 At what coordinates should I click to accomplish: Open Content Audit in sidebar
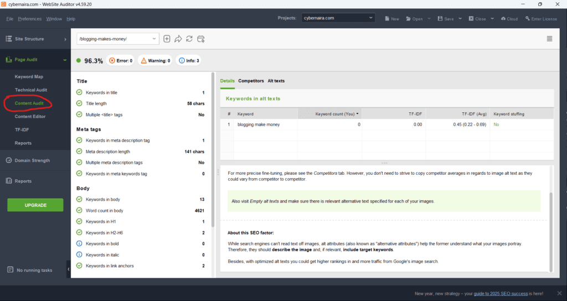[x=29, y=103]
